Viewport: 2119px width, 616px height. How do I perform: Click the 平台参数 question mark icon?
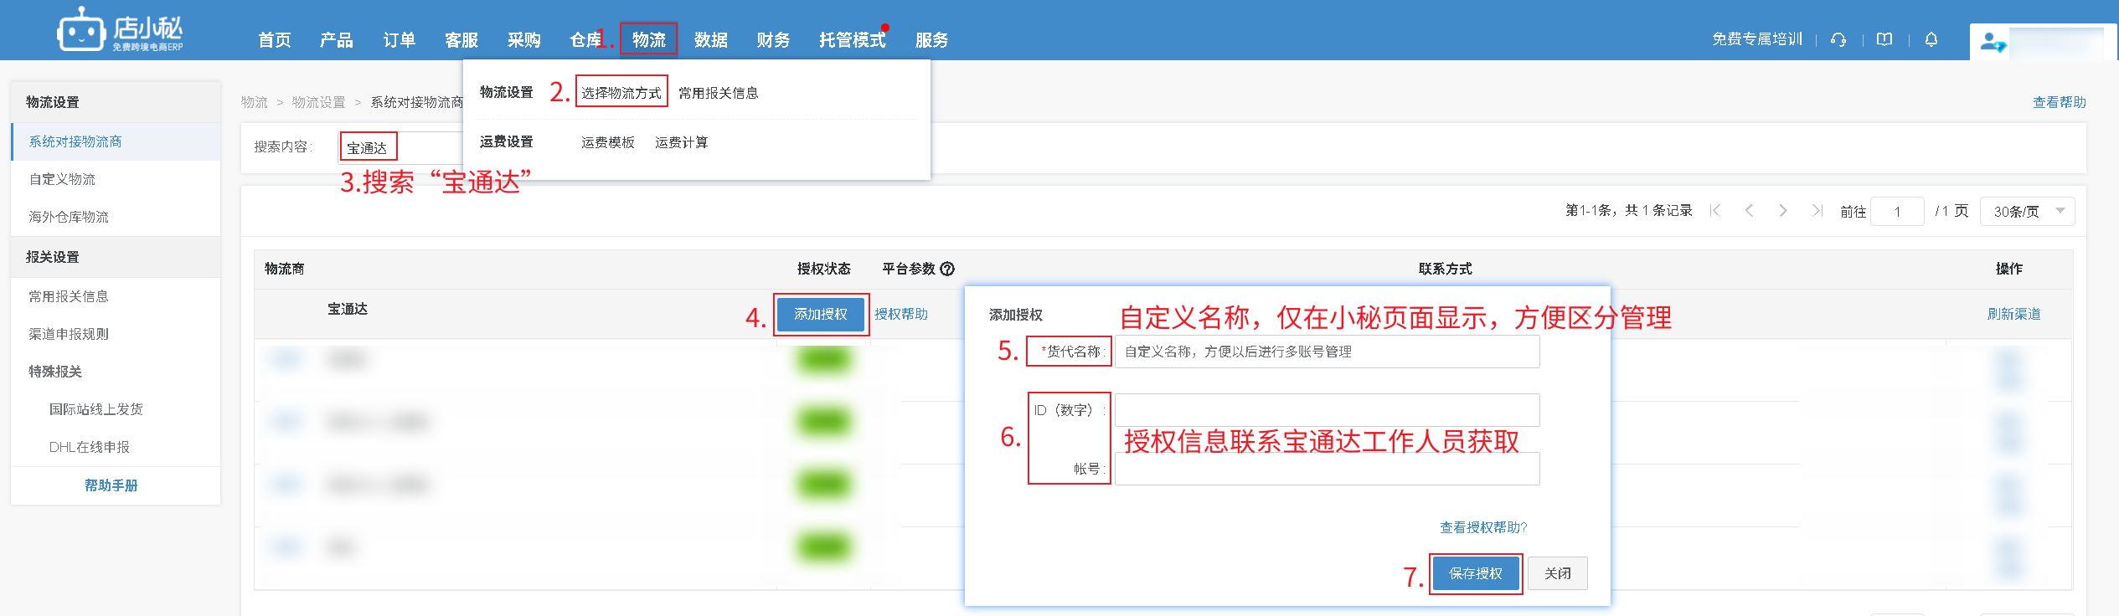coord(947,269)
